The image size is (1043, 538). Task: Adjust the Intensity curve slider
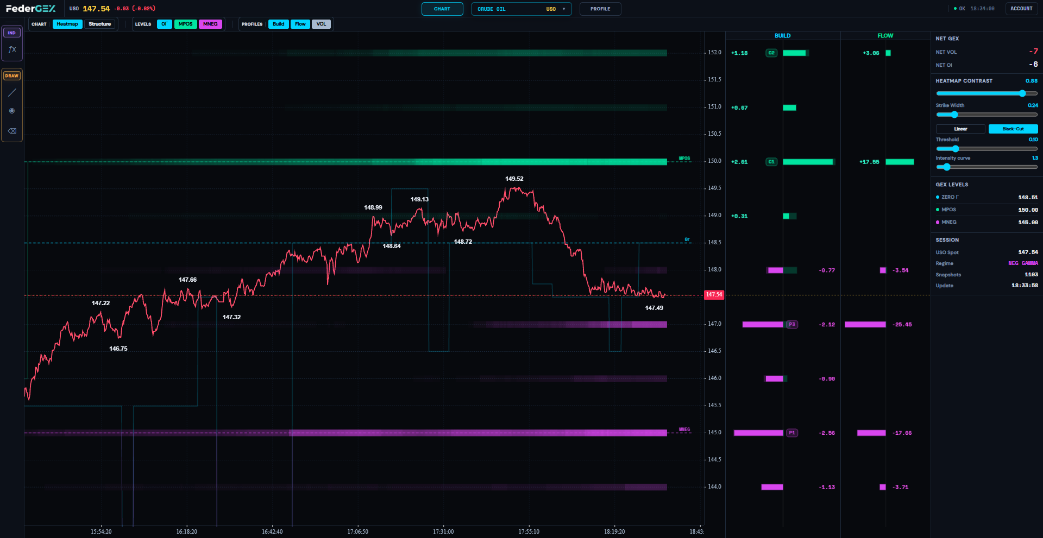click(987, 167)
